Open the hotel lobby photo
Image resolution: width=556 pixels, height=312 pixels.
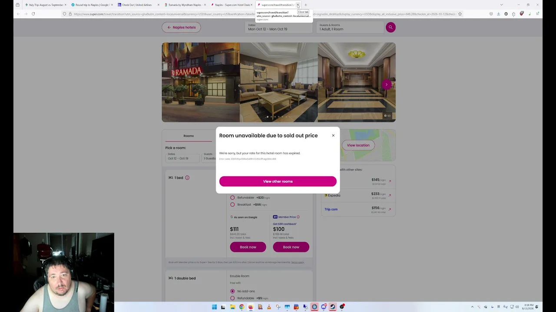tap(357, 82)
